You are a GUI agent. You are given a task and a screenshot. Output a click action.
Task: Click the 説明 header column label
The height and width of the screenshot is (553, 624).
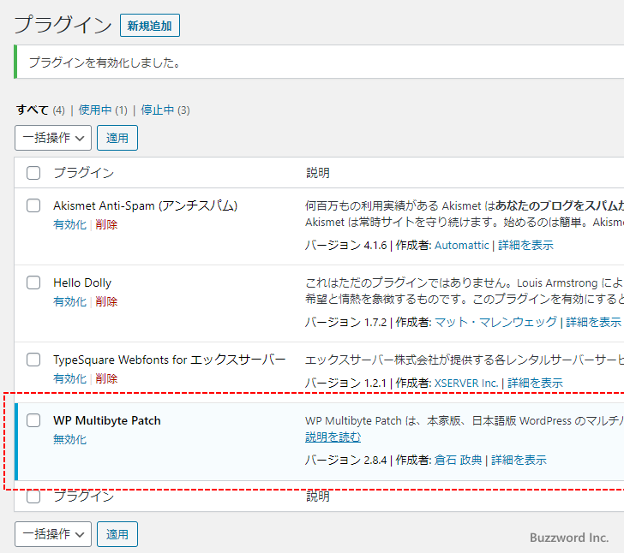[x=317, y=173]
